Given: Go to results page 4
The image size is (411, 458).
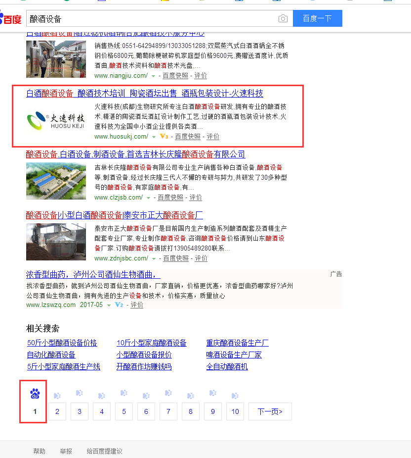Looking at the screenshot, I should click(102, 411).
